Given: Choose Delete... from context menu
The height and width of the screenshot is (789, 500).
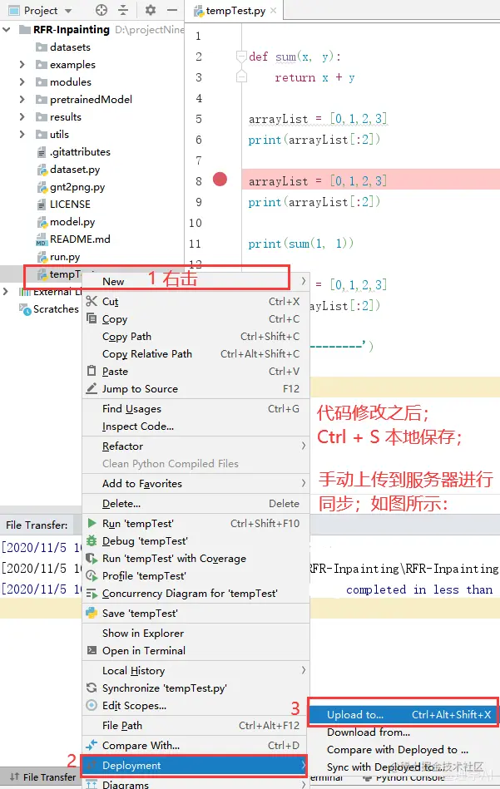Looking at the screenshot, I should click(x=196, y=504).
